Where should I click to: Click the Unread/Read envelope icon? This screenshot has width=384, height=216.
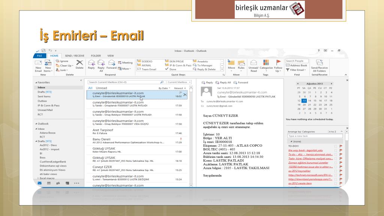click(253, 63)
